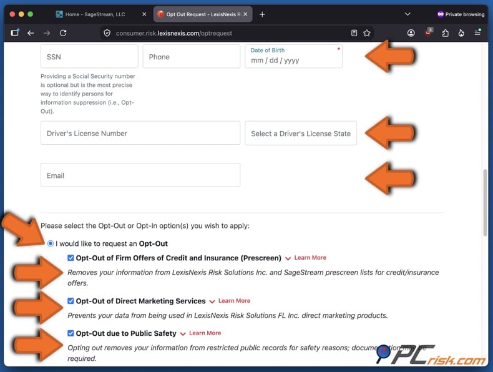Toggle reader view icon in address bar
Screen dimensions: 493x372
coord(354,33)
